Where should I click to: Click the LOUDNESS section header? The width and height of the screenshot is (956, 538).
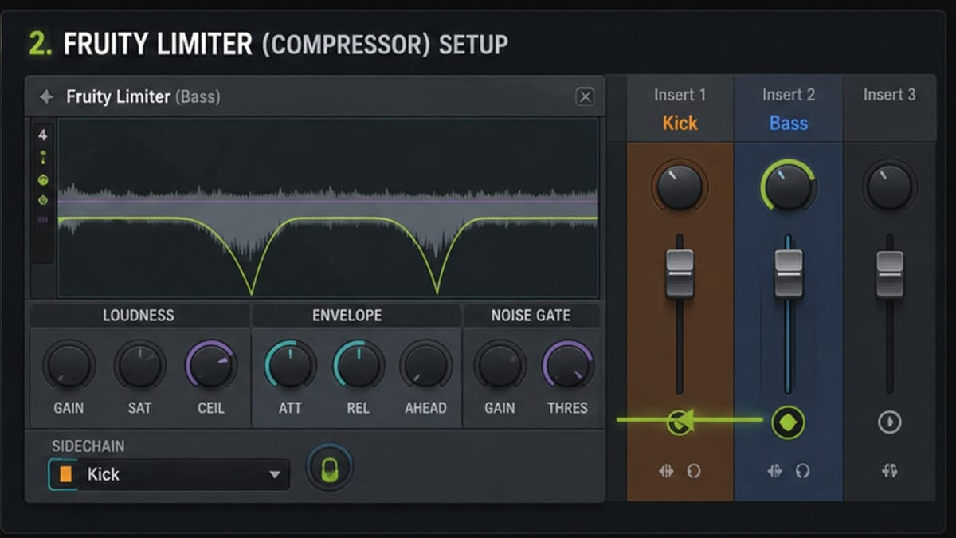(138, 316)
